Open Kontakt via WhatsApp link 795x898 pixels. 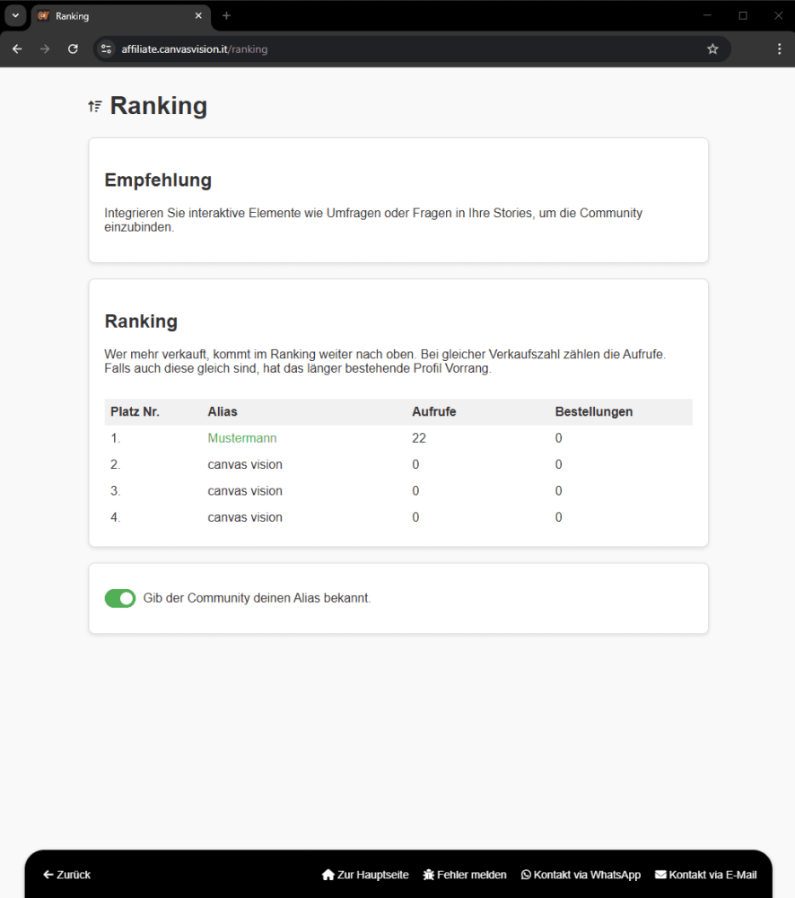pos(581,875)
